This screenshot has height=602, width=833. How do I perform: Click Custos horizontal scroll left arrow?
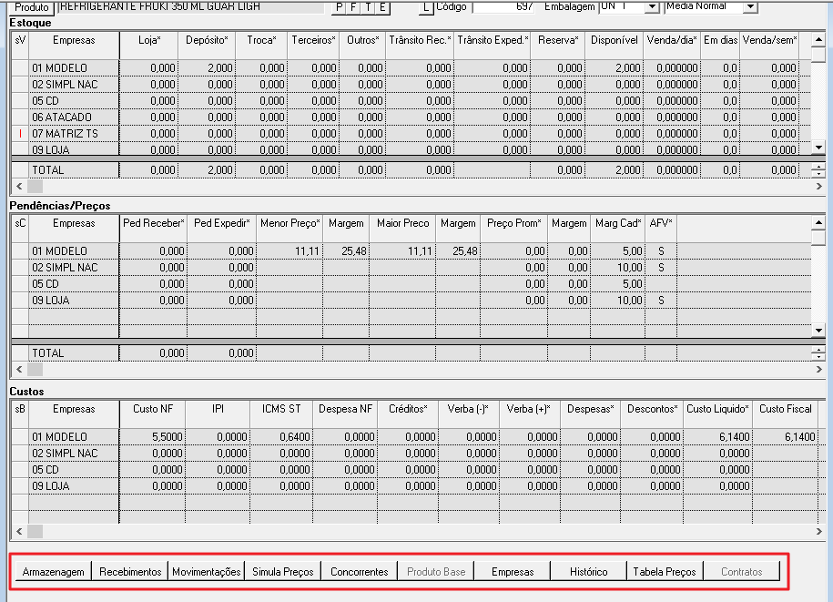click(x=19, y=531)
